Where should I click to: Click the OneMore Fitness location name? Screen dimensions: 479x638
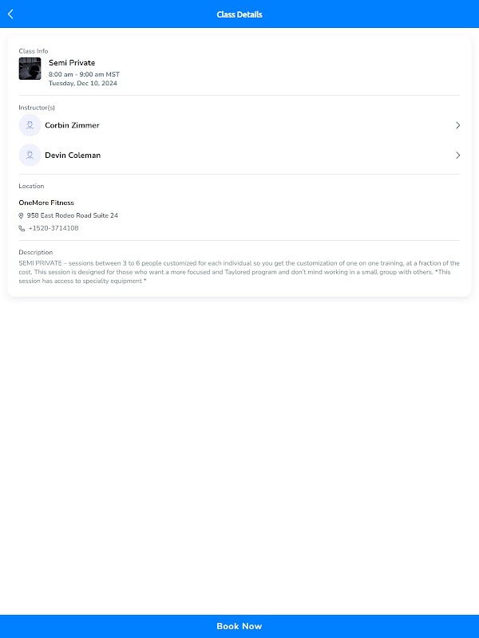point(46,203)
